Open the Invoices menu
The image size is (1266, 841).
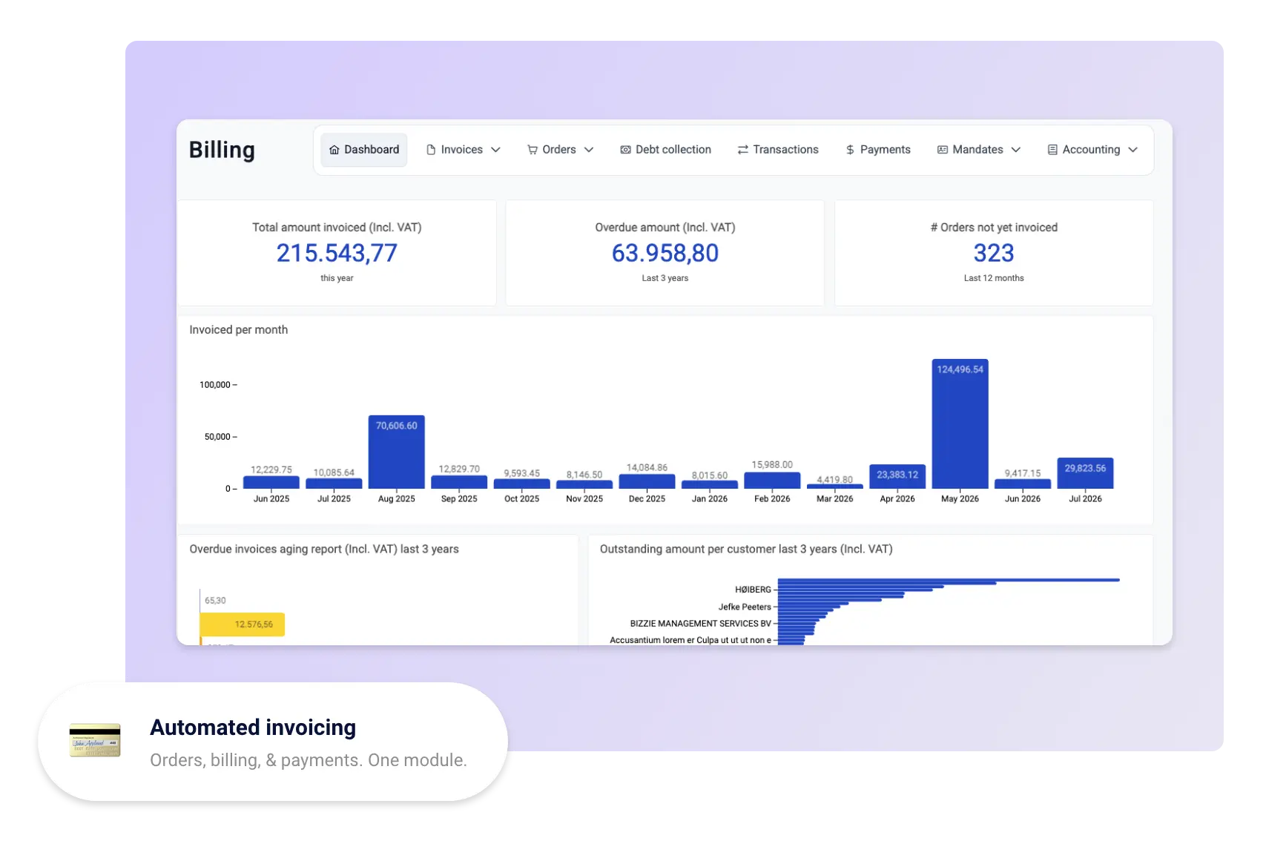464,150
